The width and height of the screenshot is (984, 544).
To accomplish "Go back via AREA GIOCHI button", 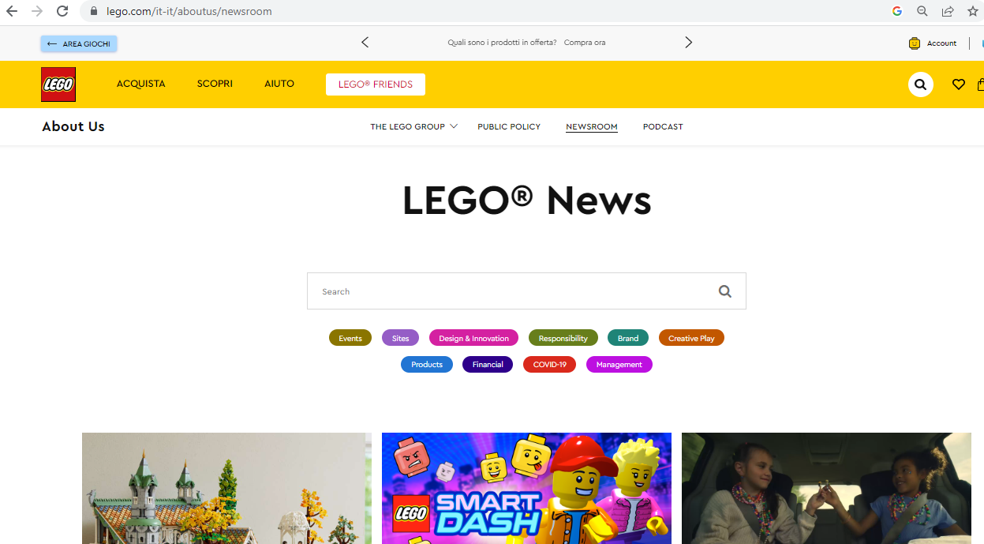I will pos(79,43).
